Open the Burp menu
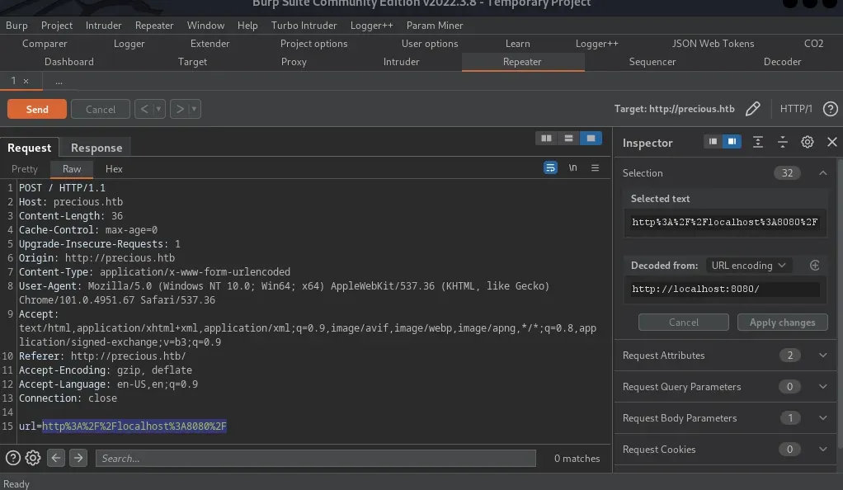This screenshot has width=843, height=490. 16,26
